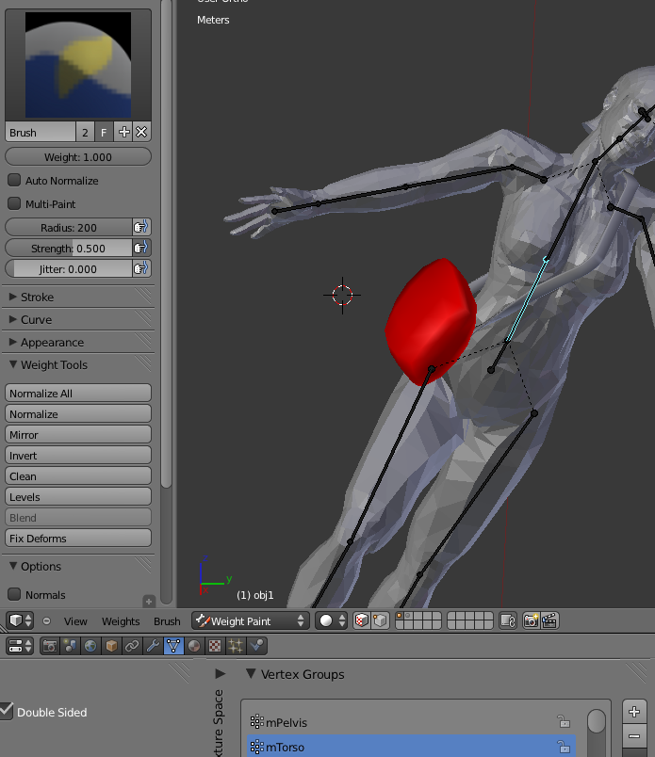Toggle face selection masking for painting
Viewport: 655px width, 757px height.
click(362, 620)
